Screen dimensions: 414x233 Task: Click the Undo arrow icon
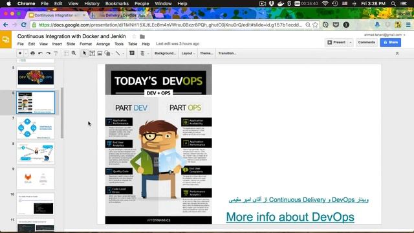point(40,53)
